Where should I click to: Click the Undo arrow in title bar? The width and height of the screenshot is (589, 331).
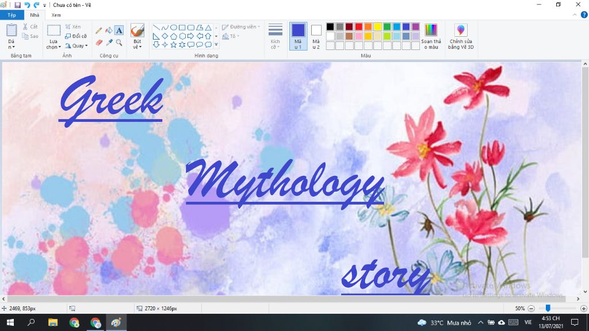coord(27,5)
